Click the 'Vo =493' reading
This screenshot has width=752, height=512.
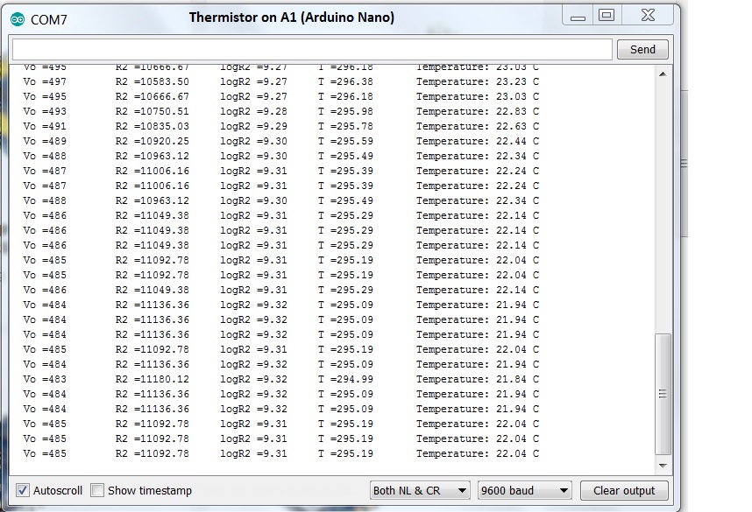point(45,112)
